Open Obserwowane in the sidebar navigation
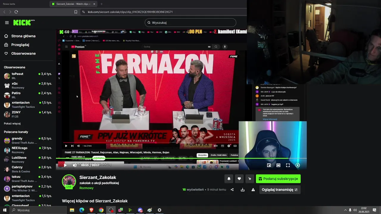The height and width of the screenshot is (214, 381). (20, 53)
